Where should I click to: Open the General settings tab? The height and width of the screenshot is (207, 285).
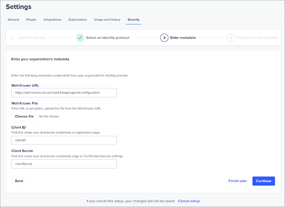pos(13,19)
